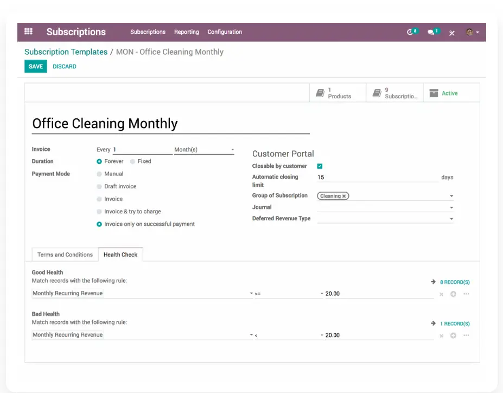Click the Good Health records arrow icon
Viewport: 503px width, 393px height.
433,282
